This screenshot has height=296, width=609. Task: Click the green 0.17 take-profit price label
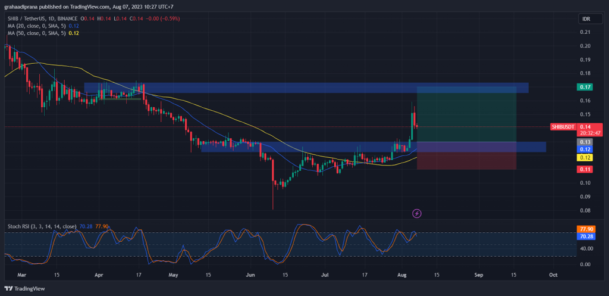click(585, 87)
